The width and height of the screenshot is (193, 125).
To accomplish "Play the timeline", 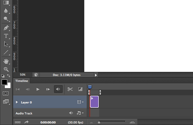I will [38, 89].
